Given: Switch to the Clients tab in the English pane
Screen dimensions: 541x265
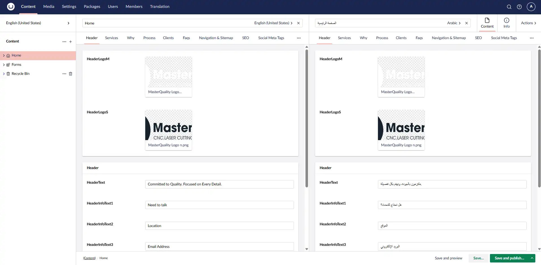Looking at the screenshot, I should (168, 38).
